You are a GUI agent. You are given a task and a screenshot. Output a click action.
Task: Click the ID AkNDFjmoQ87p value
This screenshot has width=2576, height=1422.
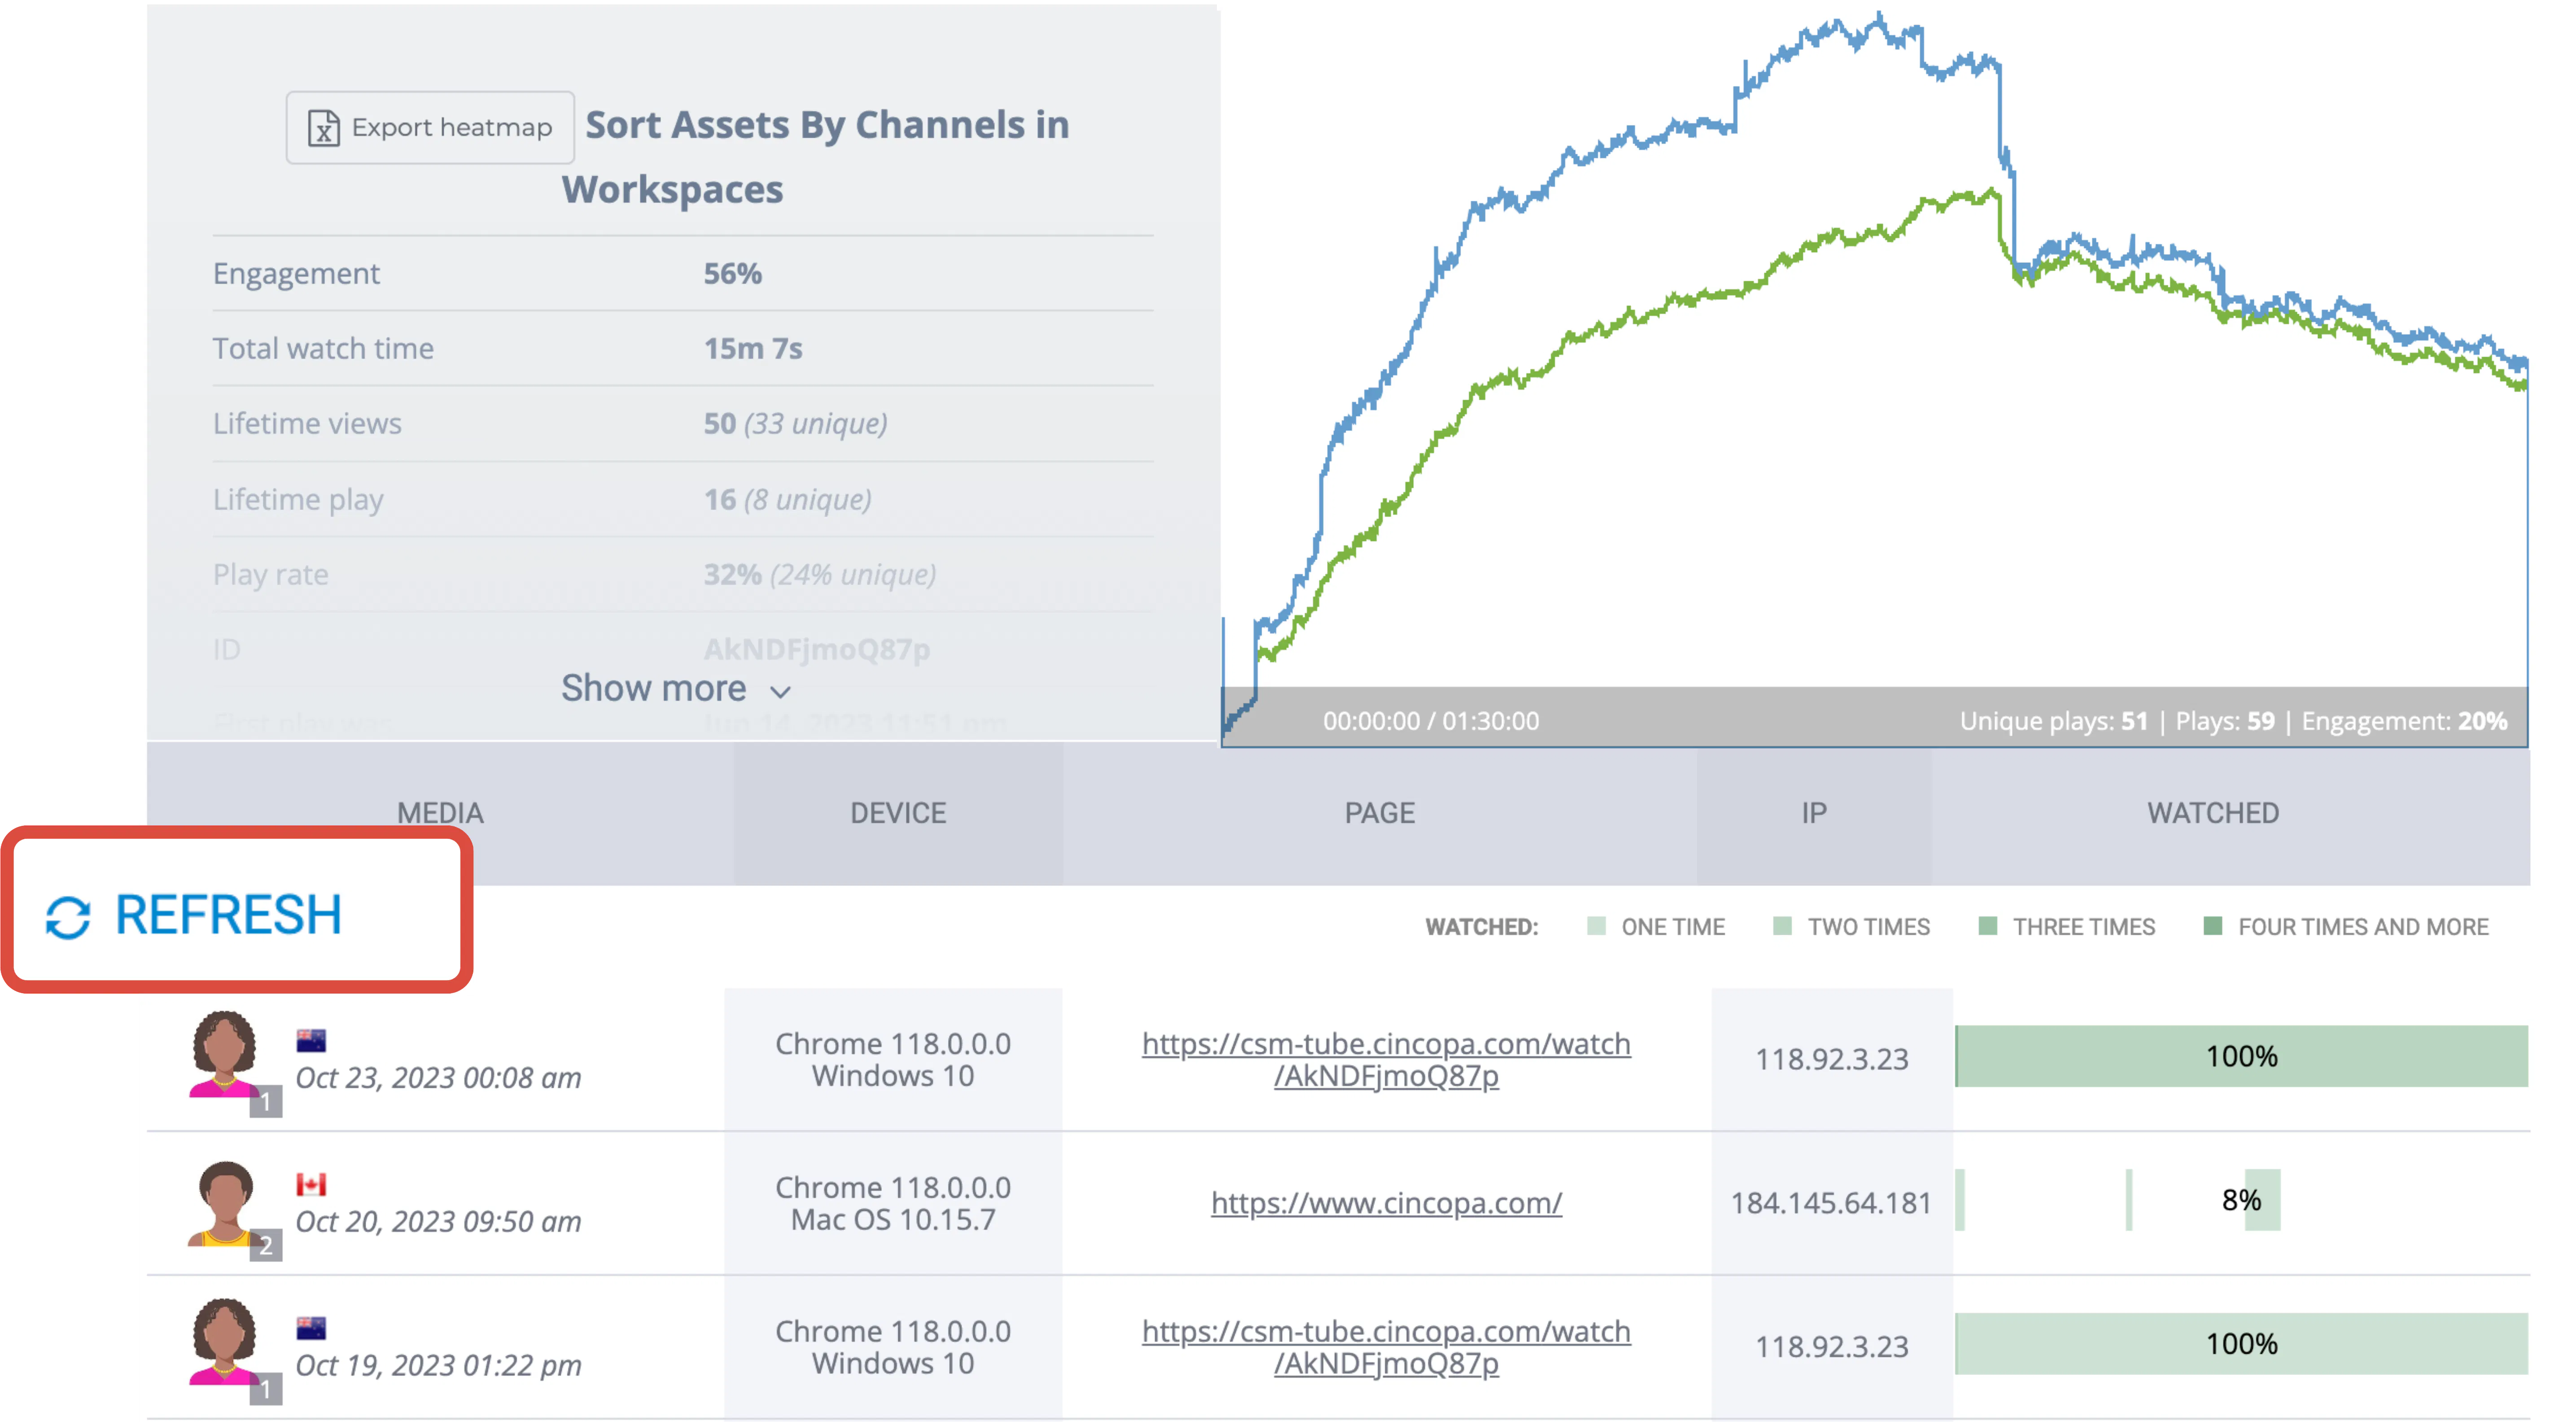pos(816,649)
